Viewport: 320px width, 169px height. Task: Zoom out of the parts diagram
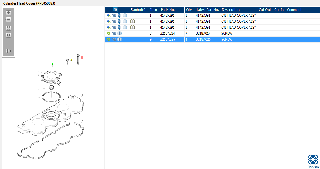8,20
